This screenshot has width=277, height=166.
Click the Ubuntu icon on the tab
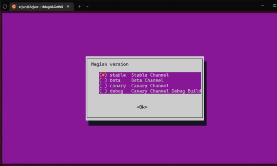point(14,6)
